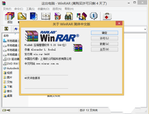The image size is (149, 114).
Task: Click the computer icon in the address bar
Action: [16, 29]
